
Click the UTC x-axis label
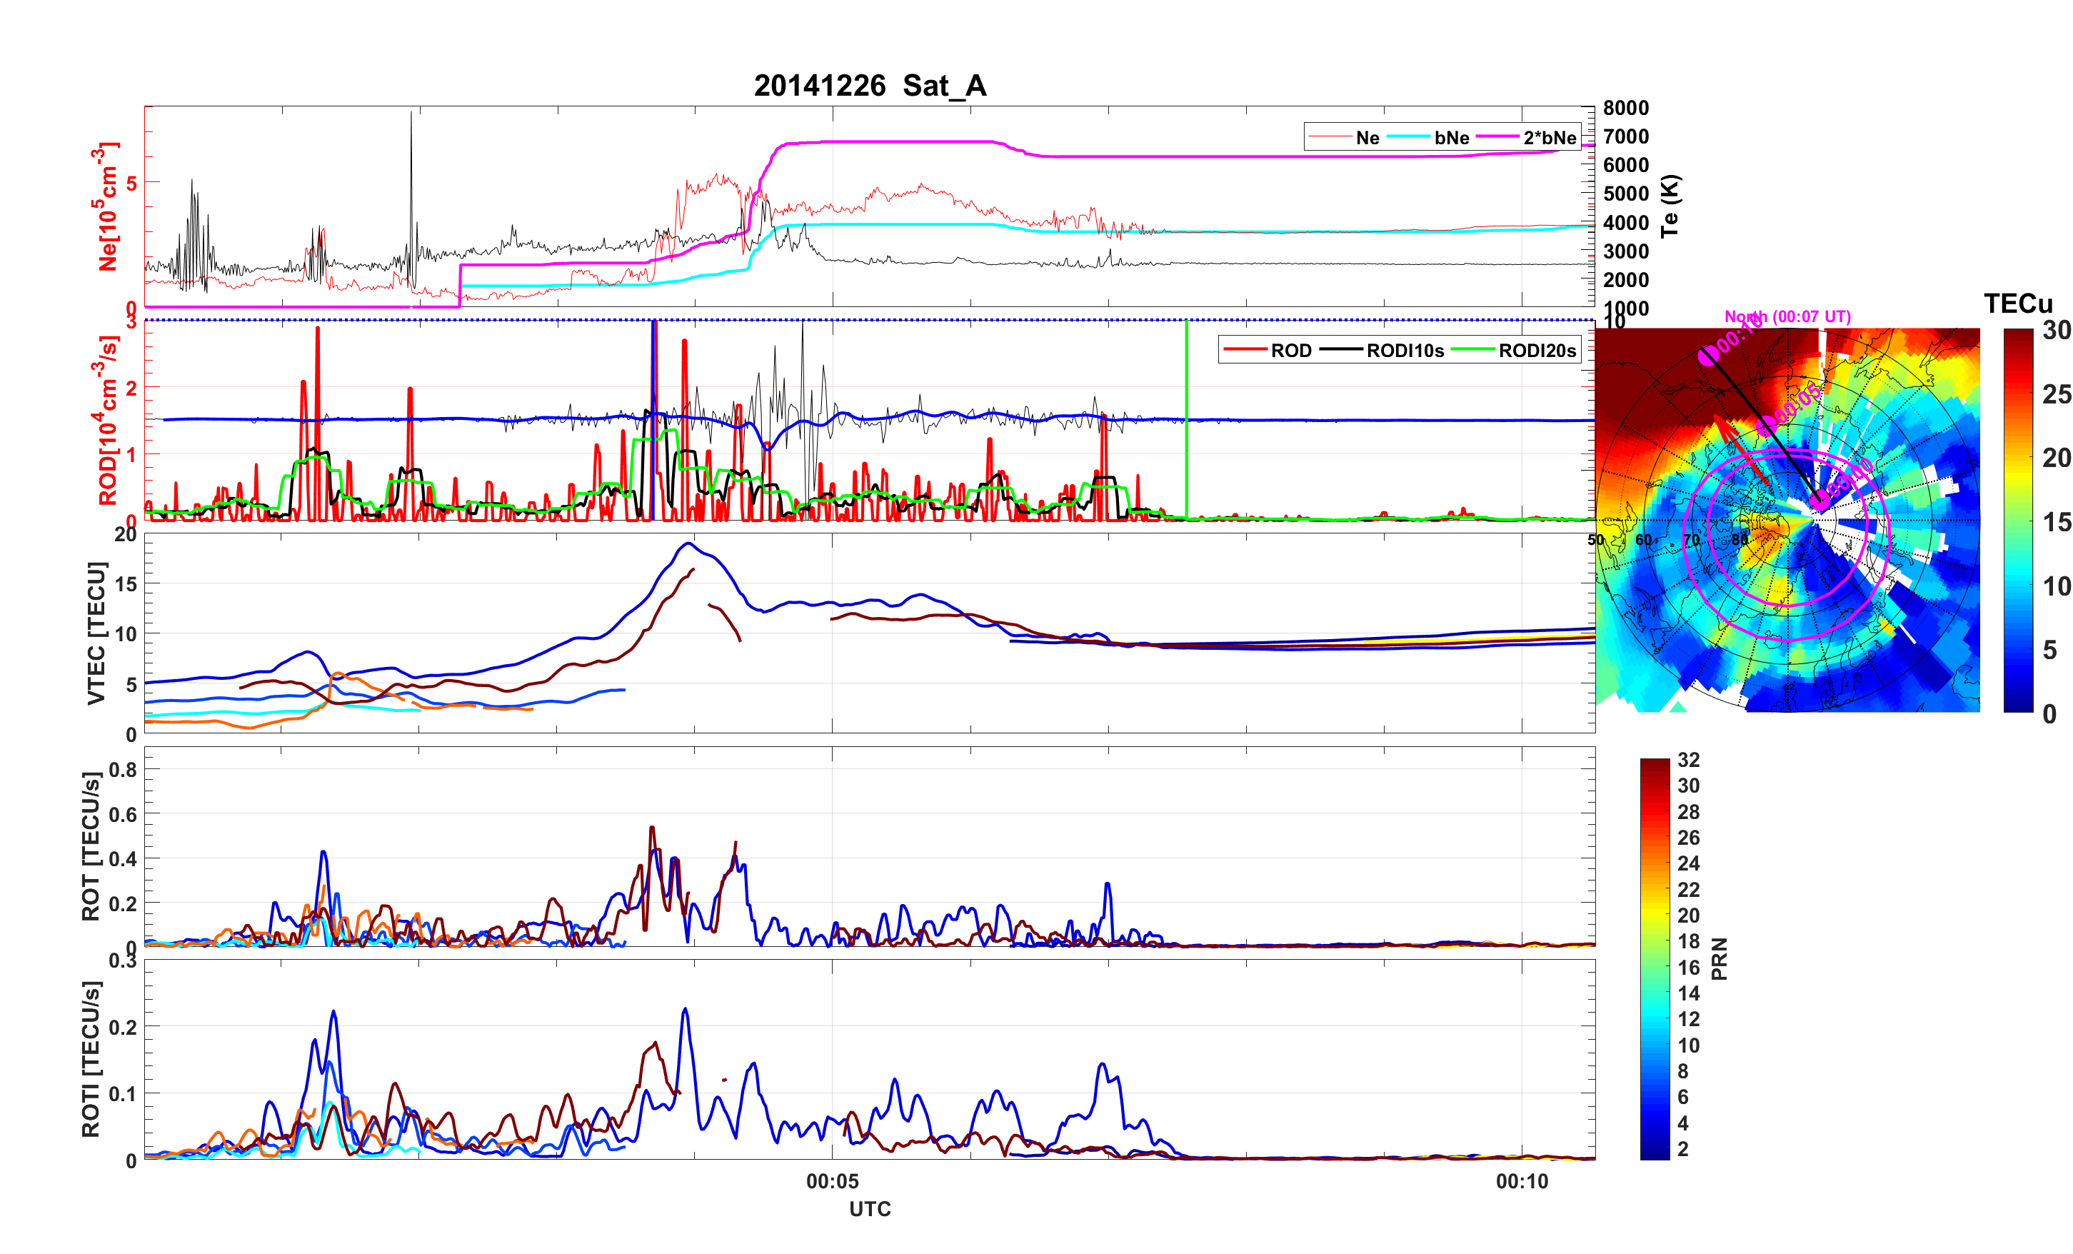[869, 1210]
